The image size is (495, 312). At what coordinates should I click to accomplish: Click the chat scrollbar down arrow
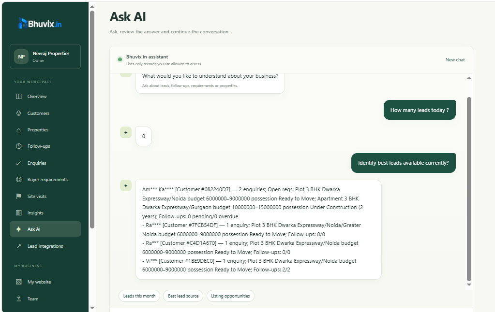click(469, 284)
